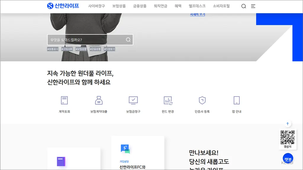Click the 무엇을 도와드릴까요 search input field
The width and height of the screenshot is (303, 170).
coord(86,40)
